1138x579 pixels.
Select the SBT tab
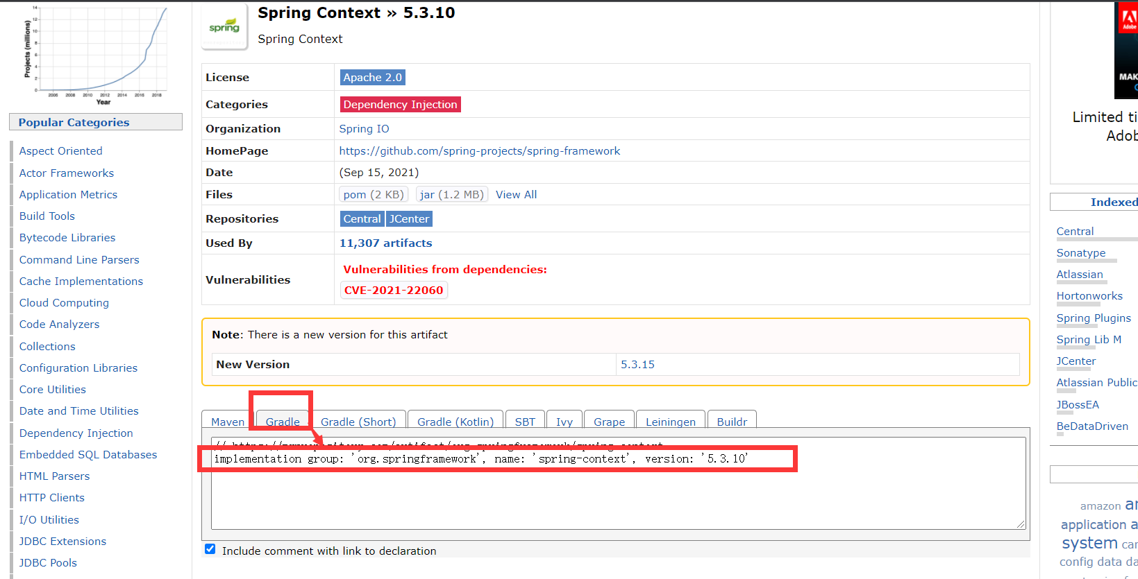pos(525,422)
